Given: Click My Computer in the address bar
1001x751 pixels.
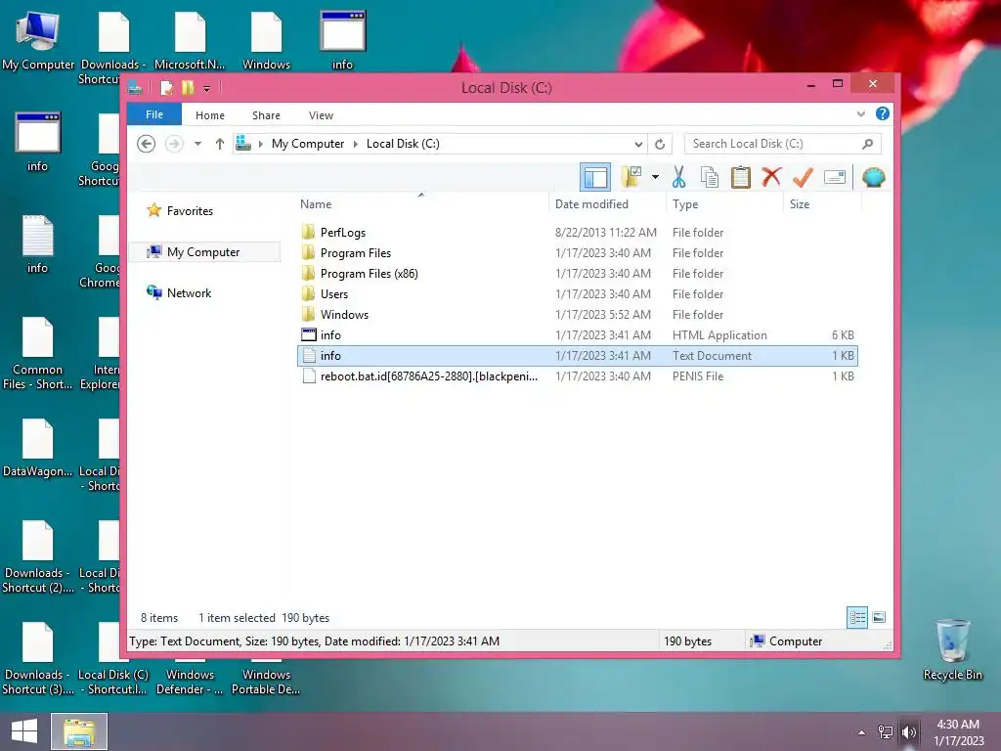Looking at the screenshot, I should pyautogui.click(x=308, y=144).
